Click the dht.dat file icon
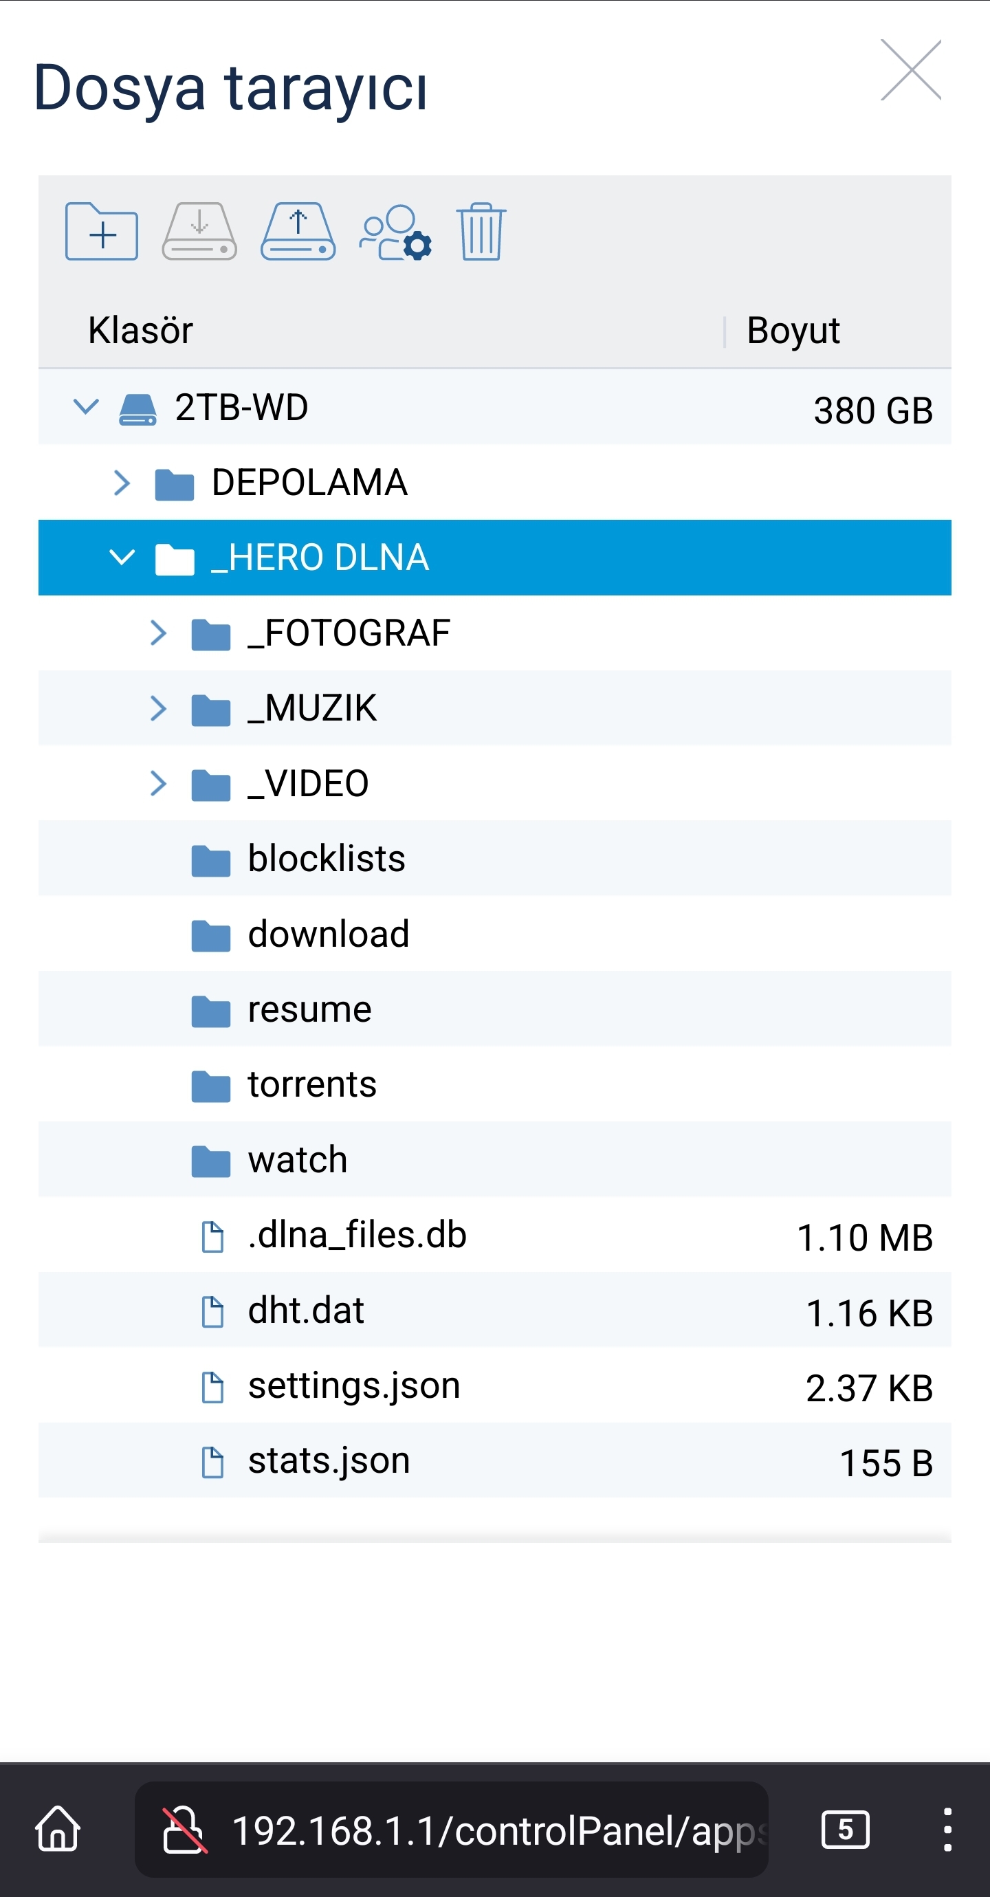 213,1312
